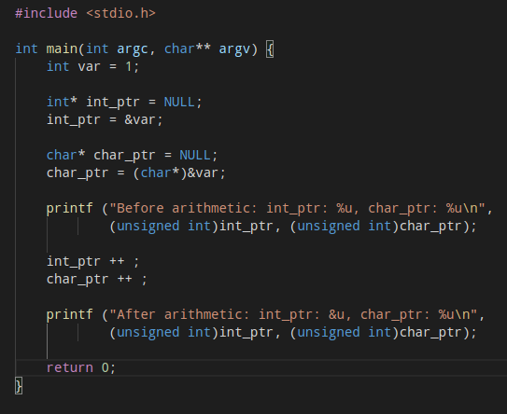Click the opening brace after main
The width and height of the screenshot is (507, 414).
(x=270, y=49)
